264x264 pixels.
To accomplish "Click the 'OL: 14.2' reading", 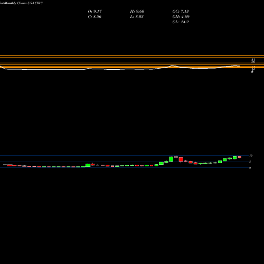I will pos(181,22).
